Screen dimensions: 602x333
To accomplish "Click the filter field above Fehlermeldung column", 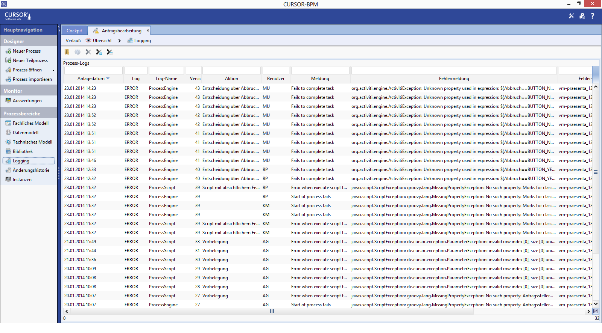I will [454, 71].
